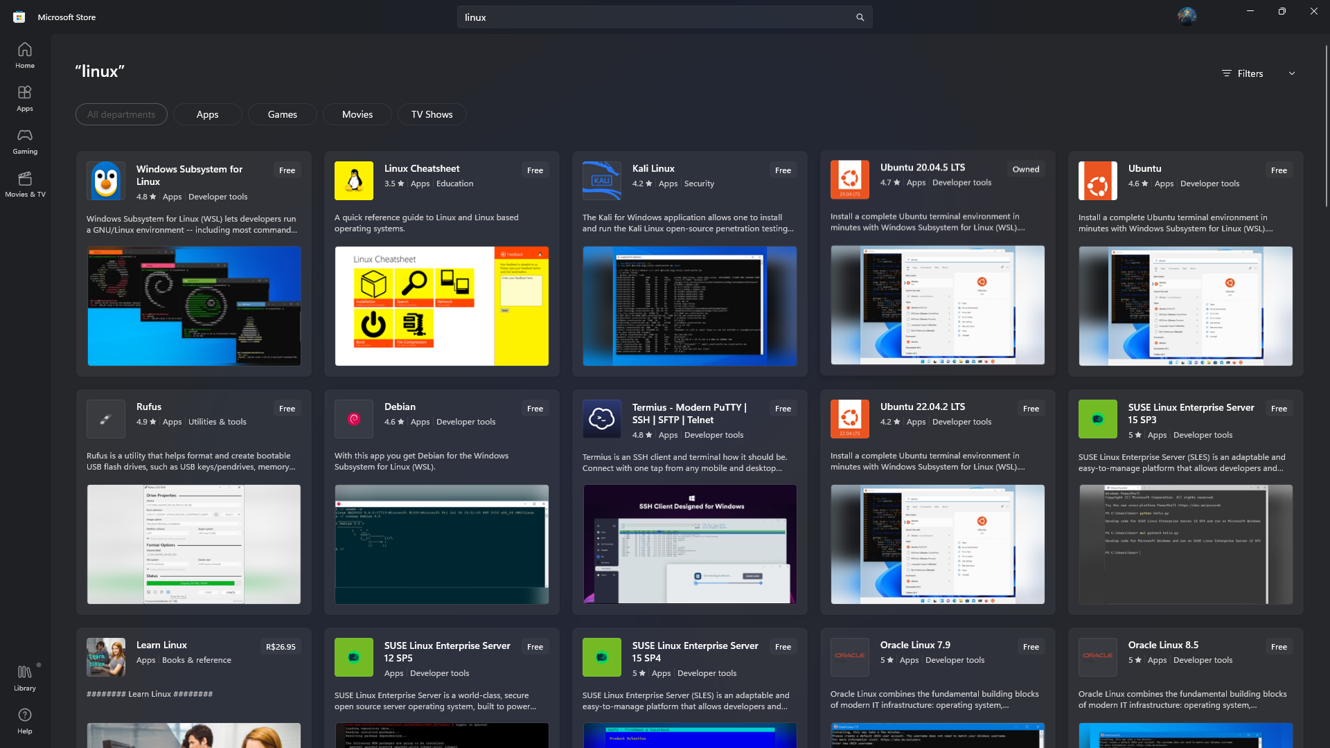Click the Termius Modern PuTTY icon
This screenshot has height=748, width=1330.
pyautogui.click(x=601, y=418)
